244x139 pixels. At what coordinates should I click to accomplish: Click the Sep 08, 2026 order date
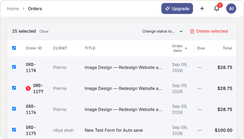tap(180, 130)
